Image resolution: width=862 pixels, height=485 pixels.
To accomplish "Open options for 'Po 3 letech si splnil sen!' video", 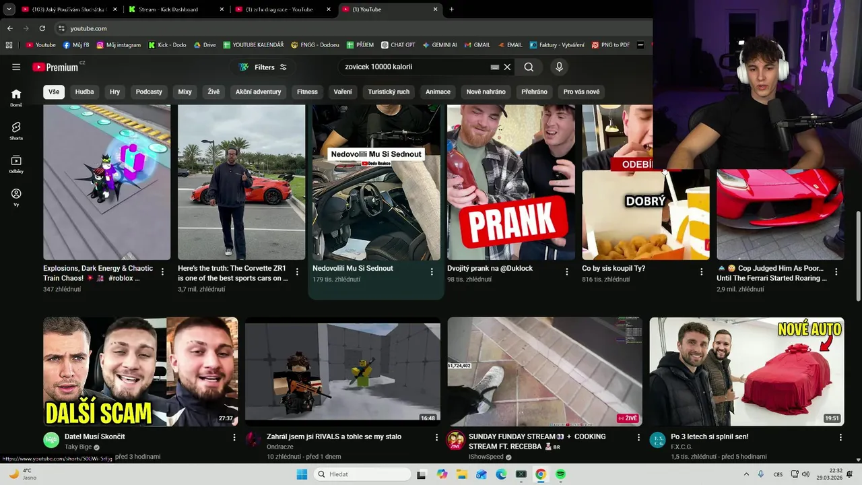I will tap(840, 437).
